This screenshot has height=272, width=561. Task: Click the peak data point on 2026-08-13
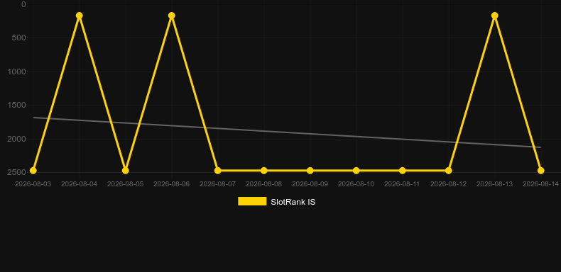[494, 16]
